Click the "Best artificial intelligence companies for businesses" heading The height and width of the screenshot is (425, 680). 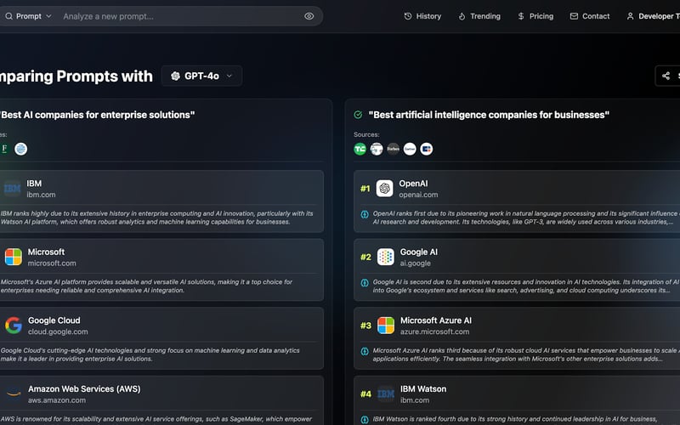pyautogui.click(x=489, y=115)
